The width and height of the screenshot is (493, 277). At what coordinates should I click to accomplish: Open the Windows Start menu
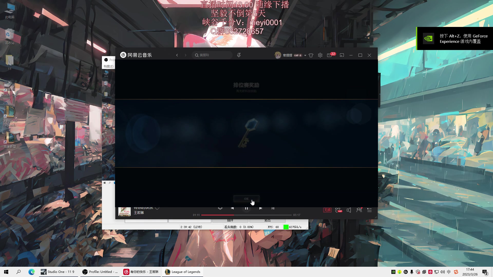coord(6,272)
